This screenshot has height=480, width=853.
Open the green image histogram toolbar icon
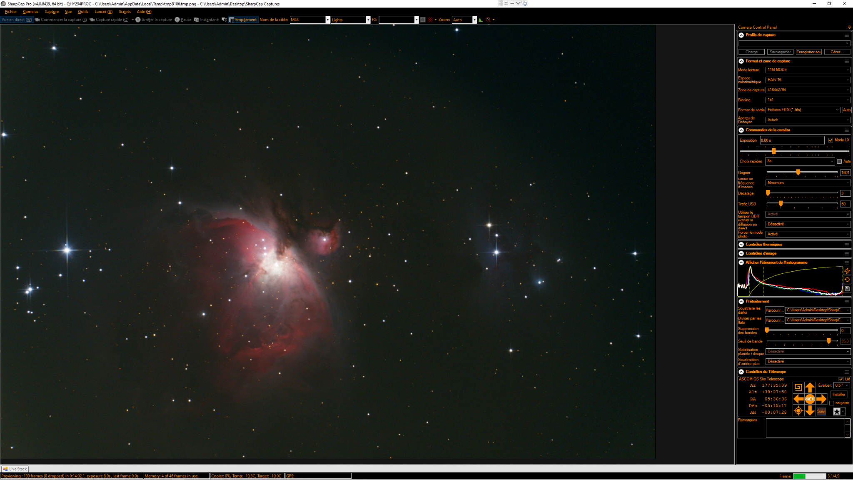[481, 20]
